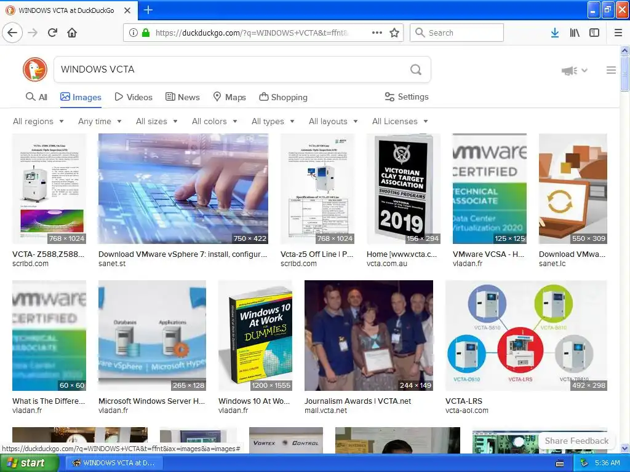This screenshot has width=630, height=472.
Task: Switch to the Videos tab
Action: [x=134, y=97]
